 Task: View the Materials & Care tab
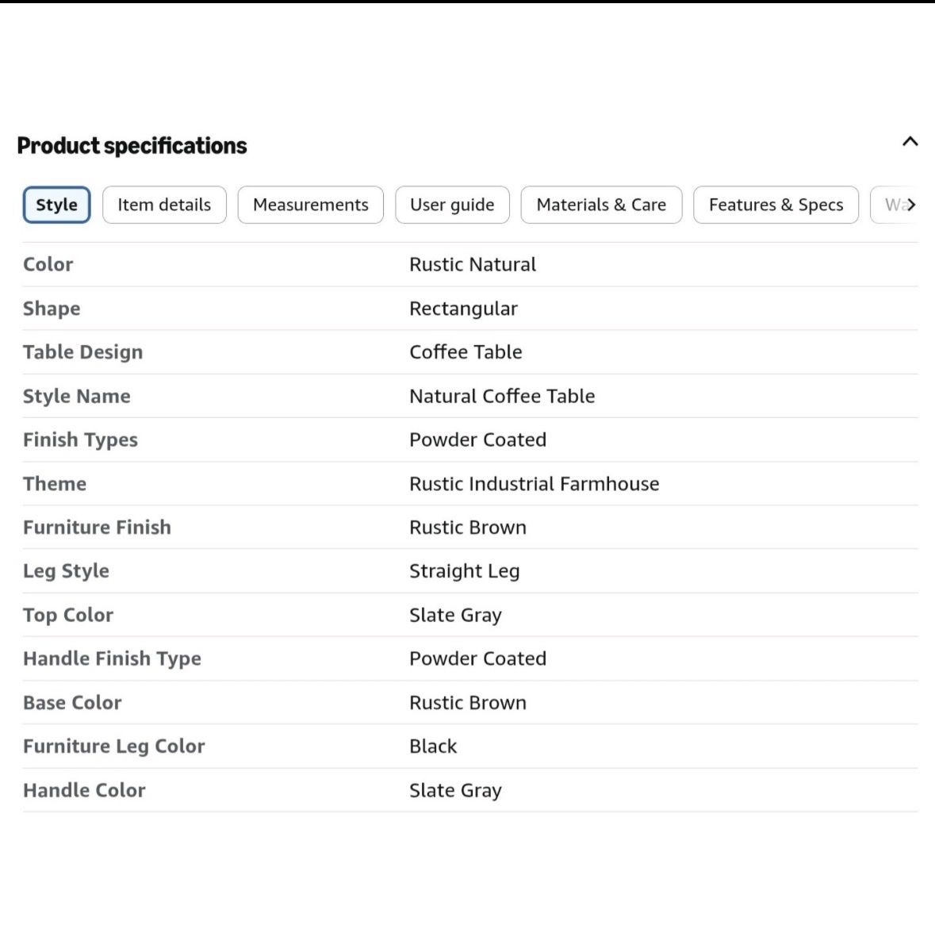[x=601, y=205]
